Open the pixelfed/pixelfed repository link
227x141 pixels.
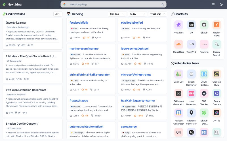[x=132, y=23]
